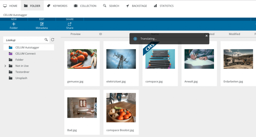
Task: Expand the Not in Use folder
Action: pos(5,66)
